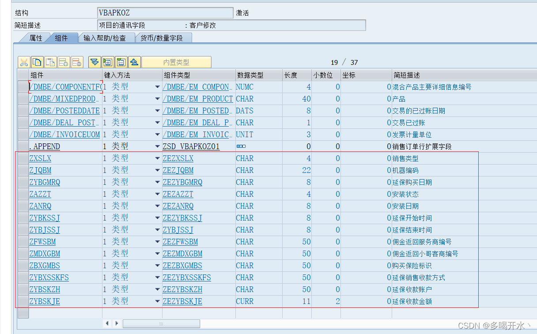Open the typing method dropdown for ZXSLX row
The height and width of the screenshot is (334, 537).
coord(157,158)
